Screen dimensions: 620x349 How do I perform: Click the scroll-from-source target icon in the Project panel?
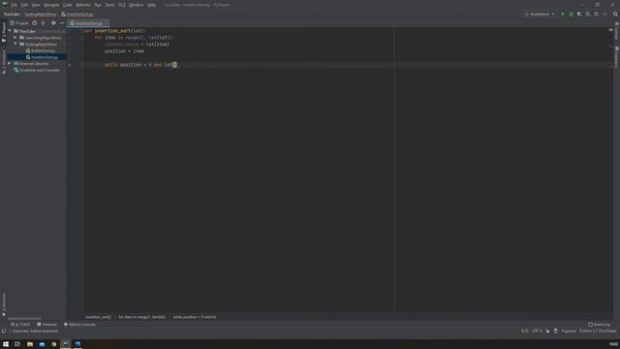35,23
